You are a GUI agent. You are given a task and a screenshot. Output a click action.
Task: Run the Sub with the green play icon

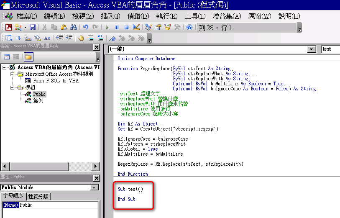click(x=107, y=28)
